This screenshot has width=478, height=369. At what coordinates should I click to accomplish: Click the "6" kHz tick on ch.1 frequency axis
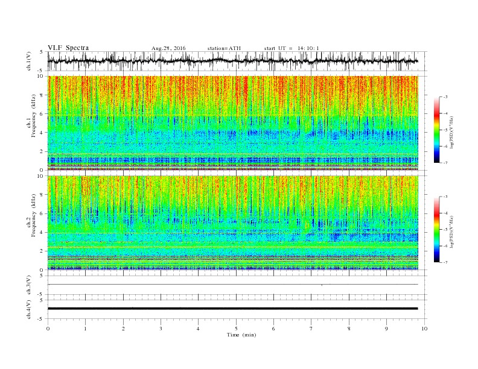(x=42, y=114)
